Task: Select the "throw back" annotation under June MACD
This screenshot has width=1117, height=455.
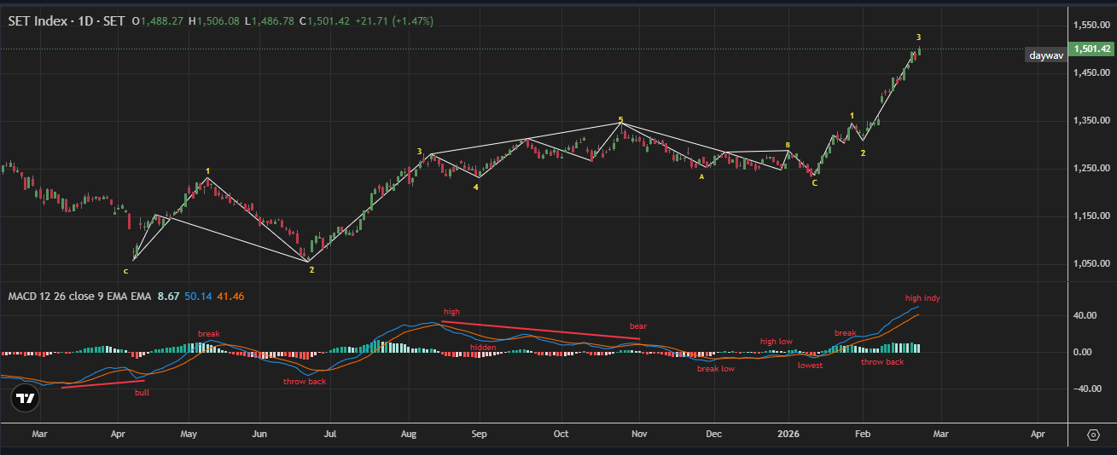Action: click(305, 382)
